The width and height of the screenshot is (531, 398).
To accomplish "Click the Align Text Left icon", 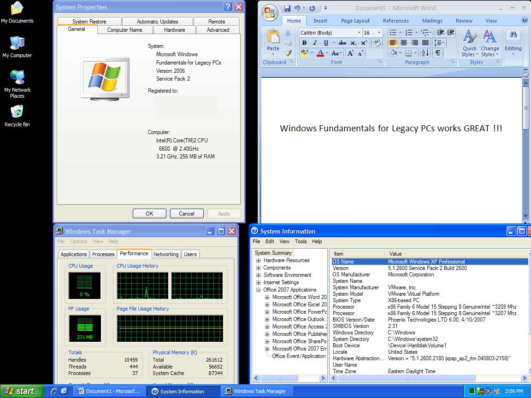I will (393, 43).
